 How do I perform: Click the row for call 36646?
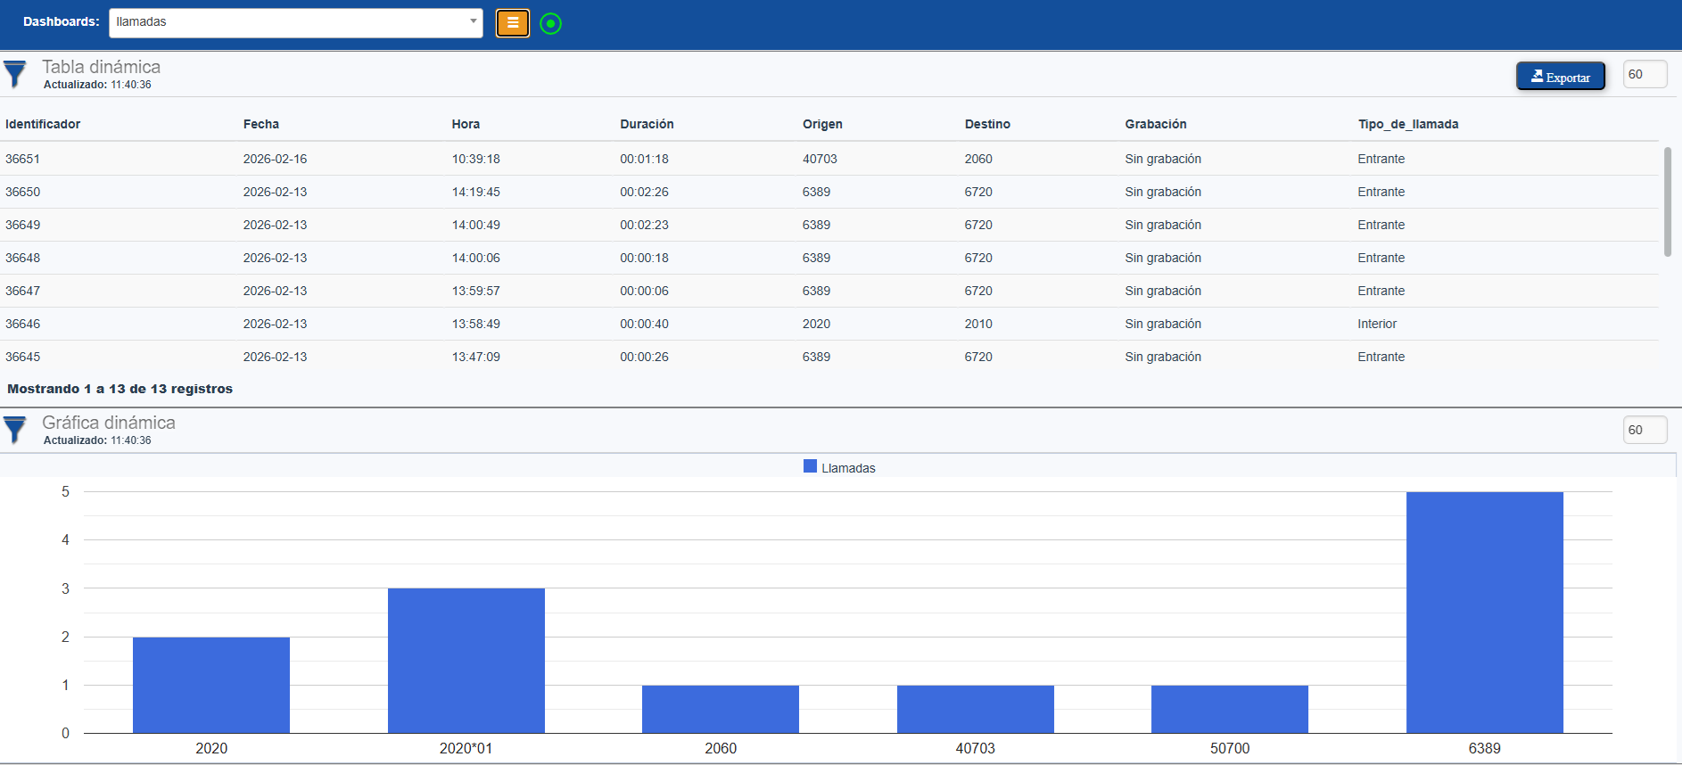(x=23, y=324)
